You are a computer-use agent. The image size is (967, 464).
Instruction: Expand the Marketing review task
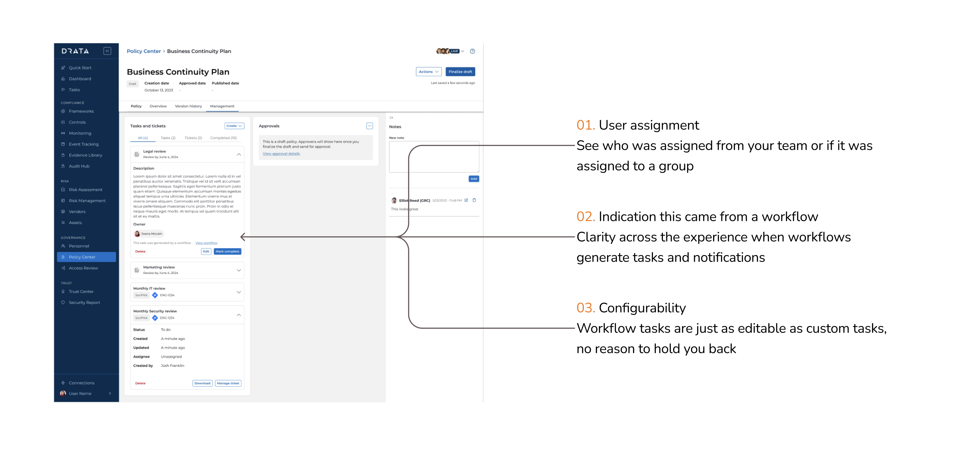click(x=239, y=270)
